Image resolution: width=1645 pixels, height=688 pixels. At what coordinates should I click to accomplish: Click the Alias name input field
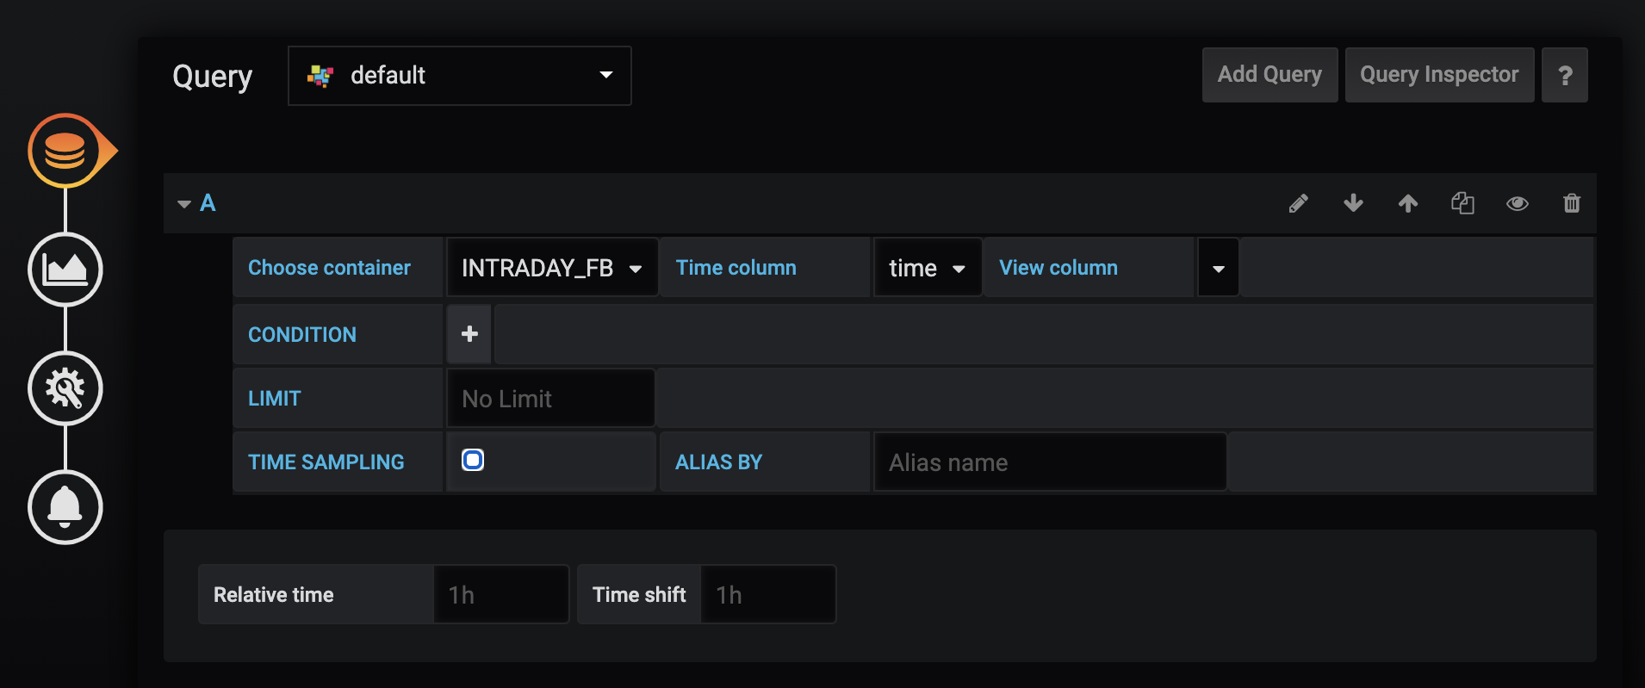(1049, 462)
